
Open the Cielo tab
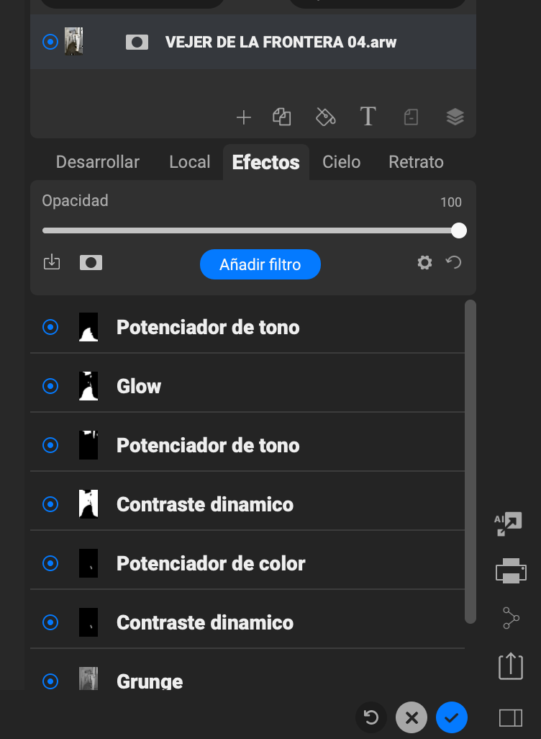point(341,162)
